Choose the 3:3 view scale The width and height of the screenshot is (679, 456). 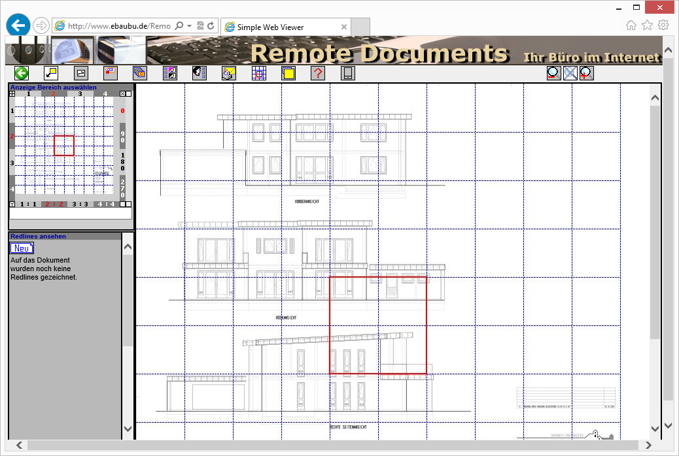tap(80, 204)
